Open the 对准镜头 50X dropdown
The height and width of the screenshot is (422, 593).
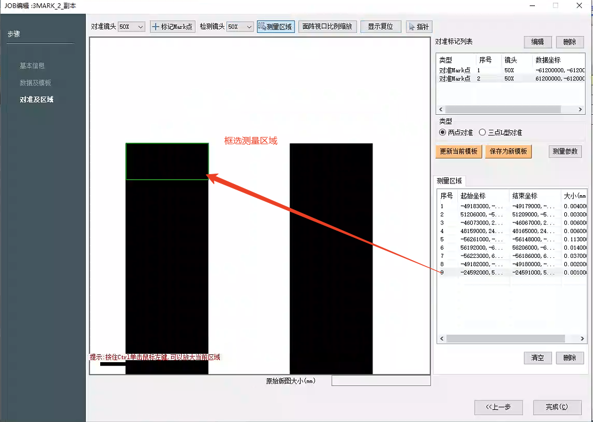coord(132,27)
